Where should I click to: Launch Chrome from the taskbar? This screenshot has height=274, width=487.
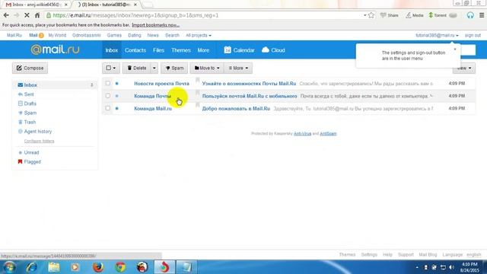coord(120,267)
